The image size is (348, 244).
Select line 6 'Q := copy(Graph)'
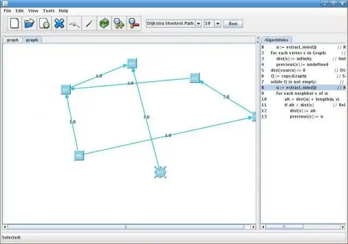(x=303, y=76)
